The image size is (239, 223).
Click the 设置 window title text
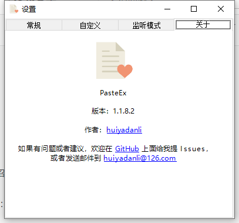click(29, 9)
